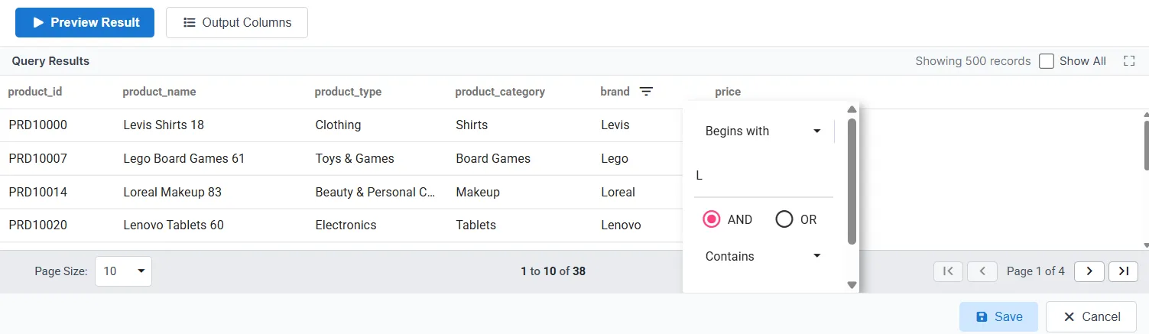
Task: Click the Preview Result button
Action: [x=85, y=23]
